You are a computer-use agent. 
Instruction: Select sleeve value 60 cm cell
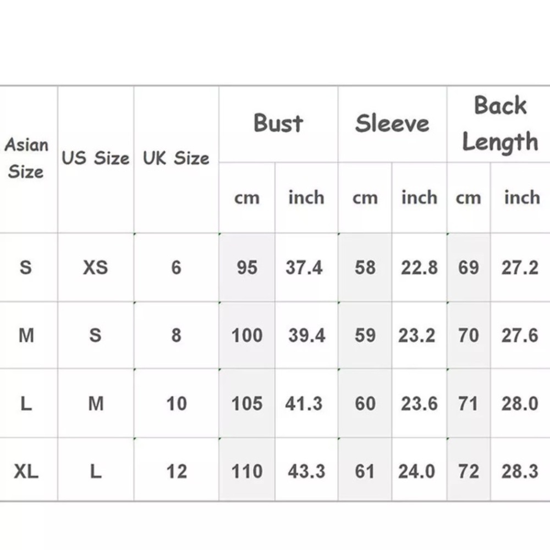pos(365,403)
